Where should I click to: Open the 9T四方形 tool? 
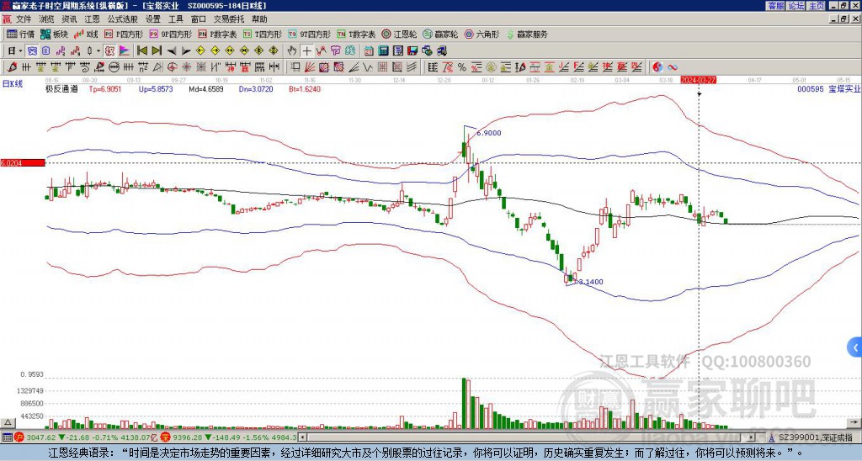coord(310,34)
